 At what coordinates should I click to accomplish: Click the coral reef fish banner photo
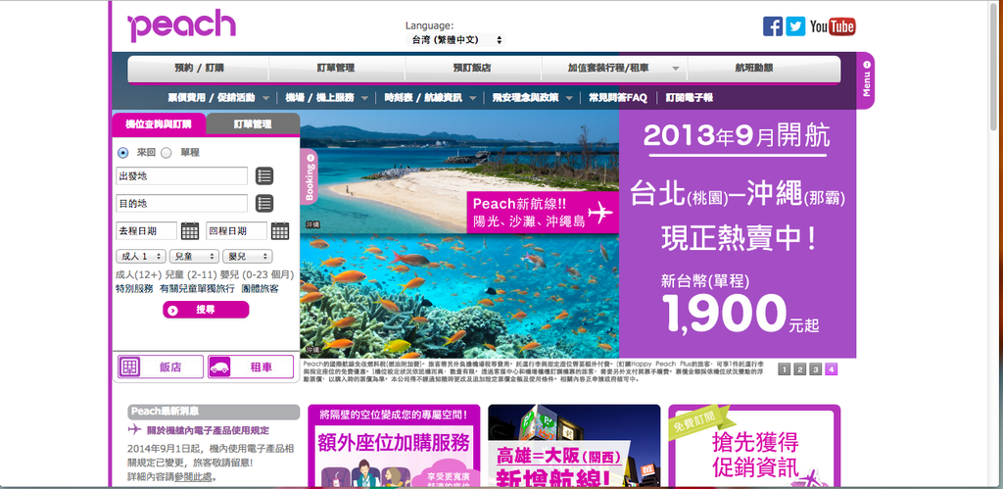click(459, 296)
